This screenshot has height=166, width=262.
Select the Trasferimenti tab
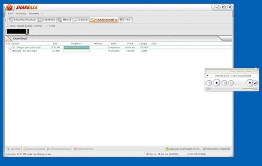pyautogui.click(x=104, y=20)
